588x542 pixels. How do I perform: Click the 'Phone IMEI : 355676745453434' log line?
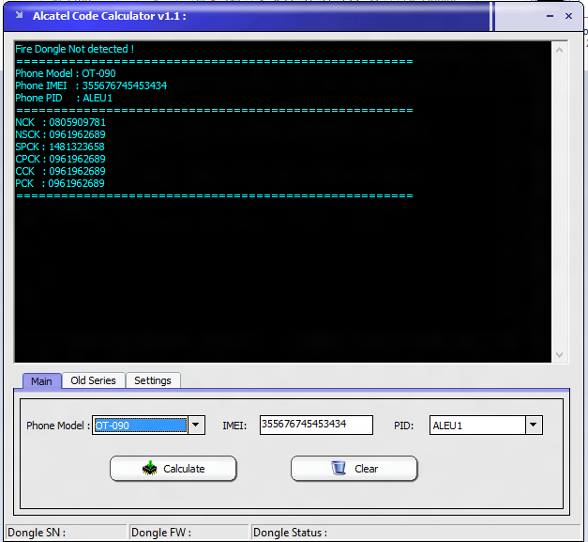[91, 85]
